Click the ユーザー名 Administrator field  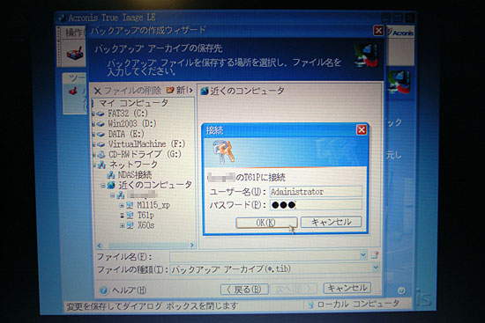[x=316, y=192]
